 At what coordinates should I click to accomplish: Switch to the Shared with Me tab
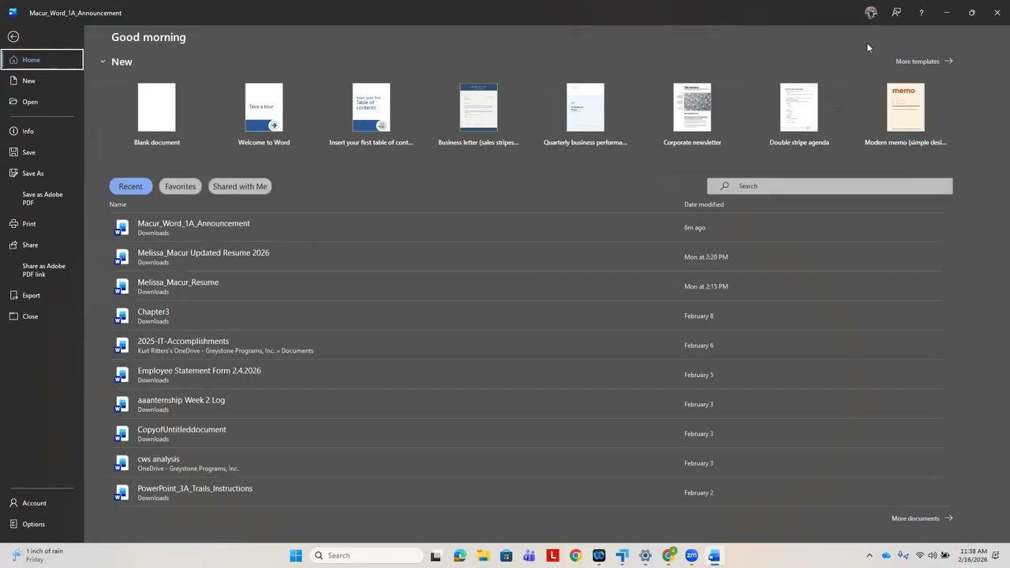(240, 186)
